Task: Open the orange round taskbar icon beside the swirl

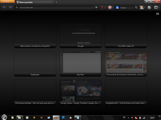Action: (x=42, y=117)
